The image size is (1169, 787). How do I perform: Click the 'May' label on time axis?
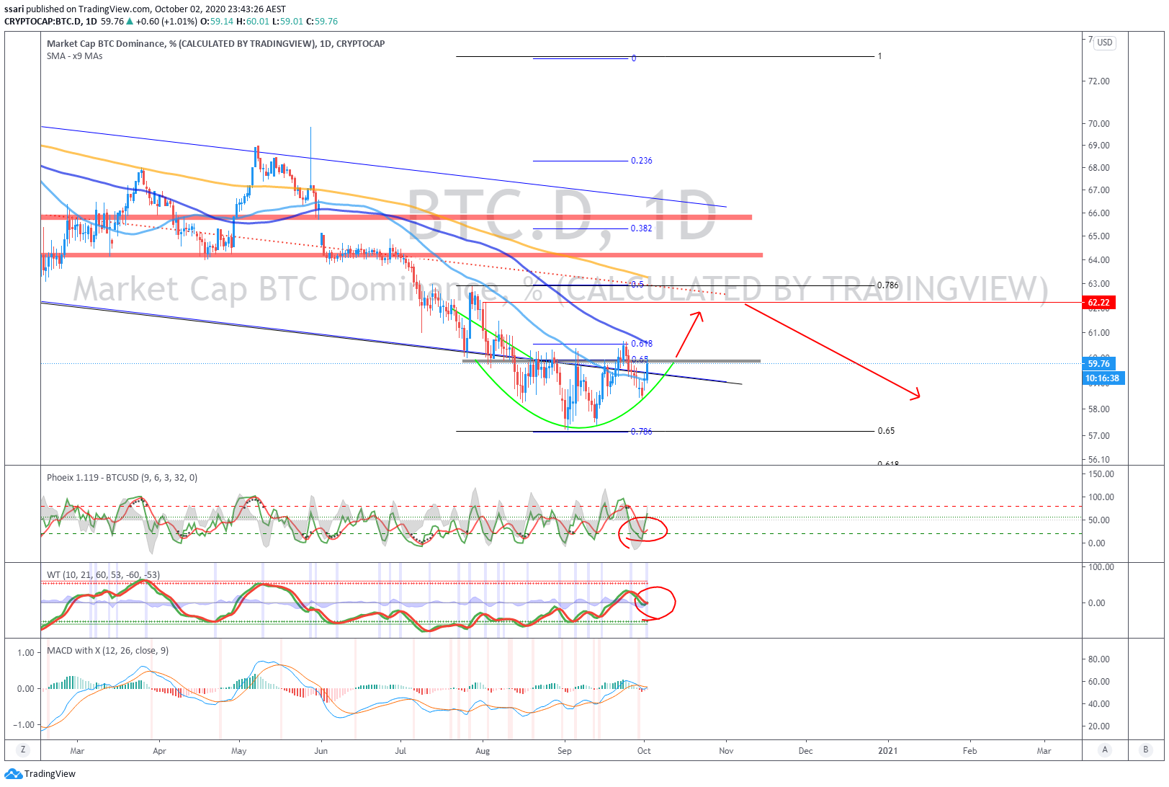[x=239, y=751]
